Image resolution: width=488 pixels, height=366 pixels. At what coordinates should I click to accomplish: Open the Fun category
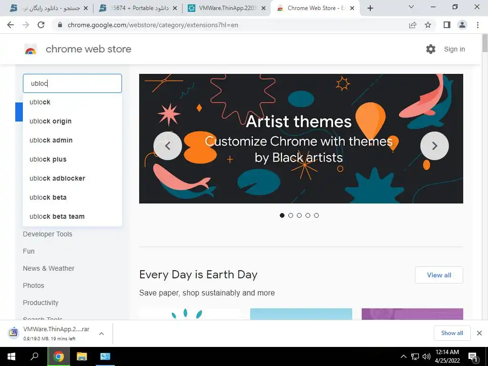[x=29, y=251]
